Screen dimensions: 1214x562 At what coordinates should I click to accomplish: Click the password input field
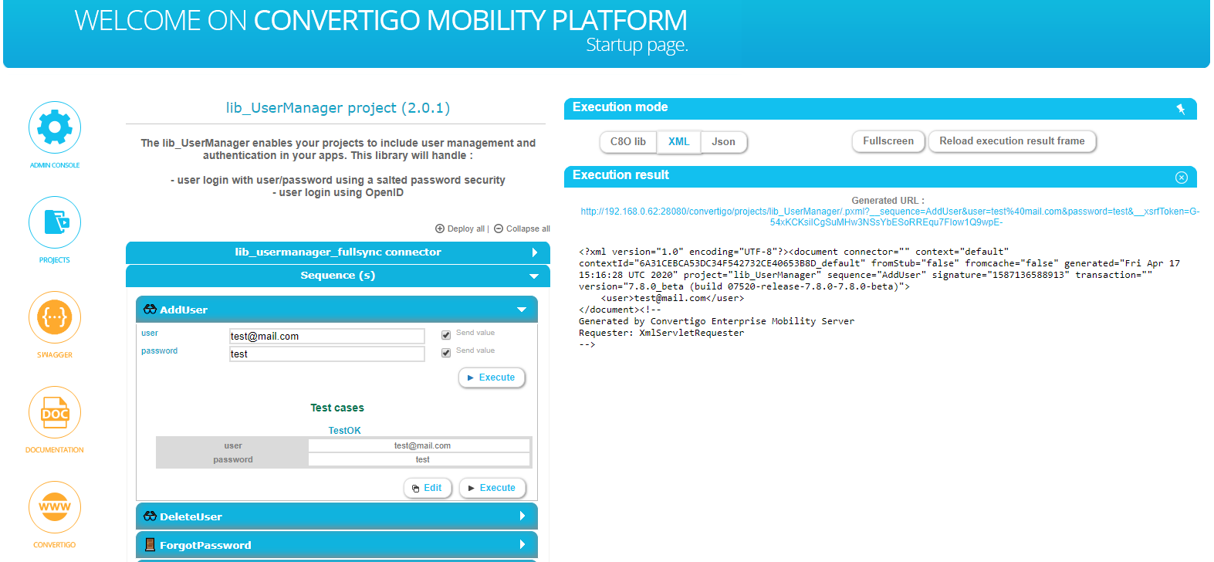click(x=326, y=354)
